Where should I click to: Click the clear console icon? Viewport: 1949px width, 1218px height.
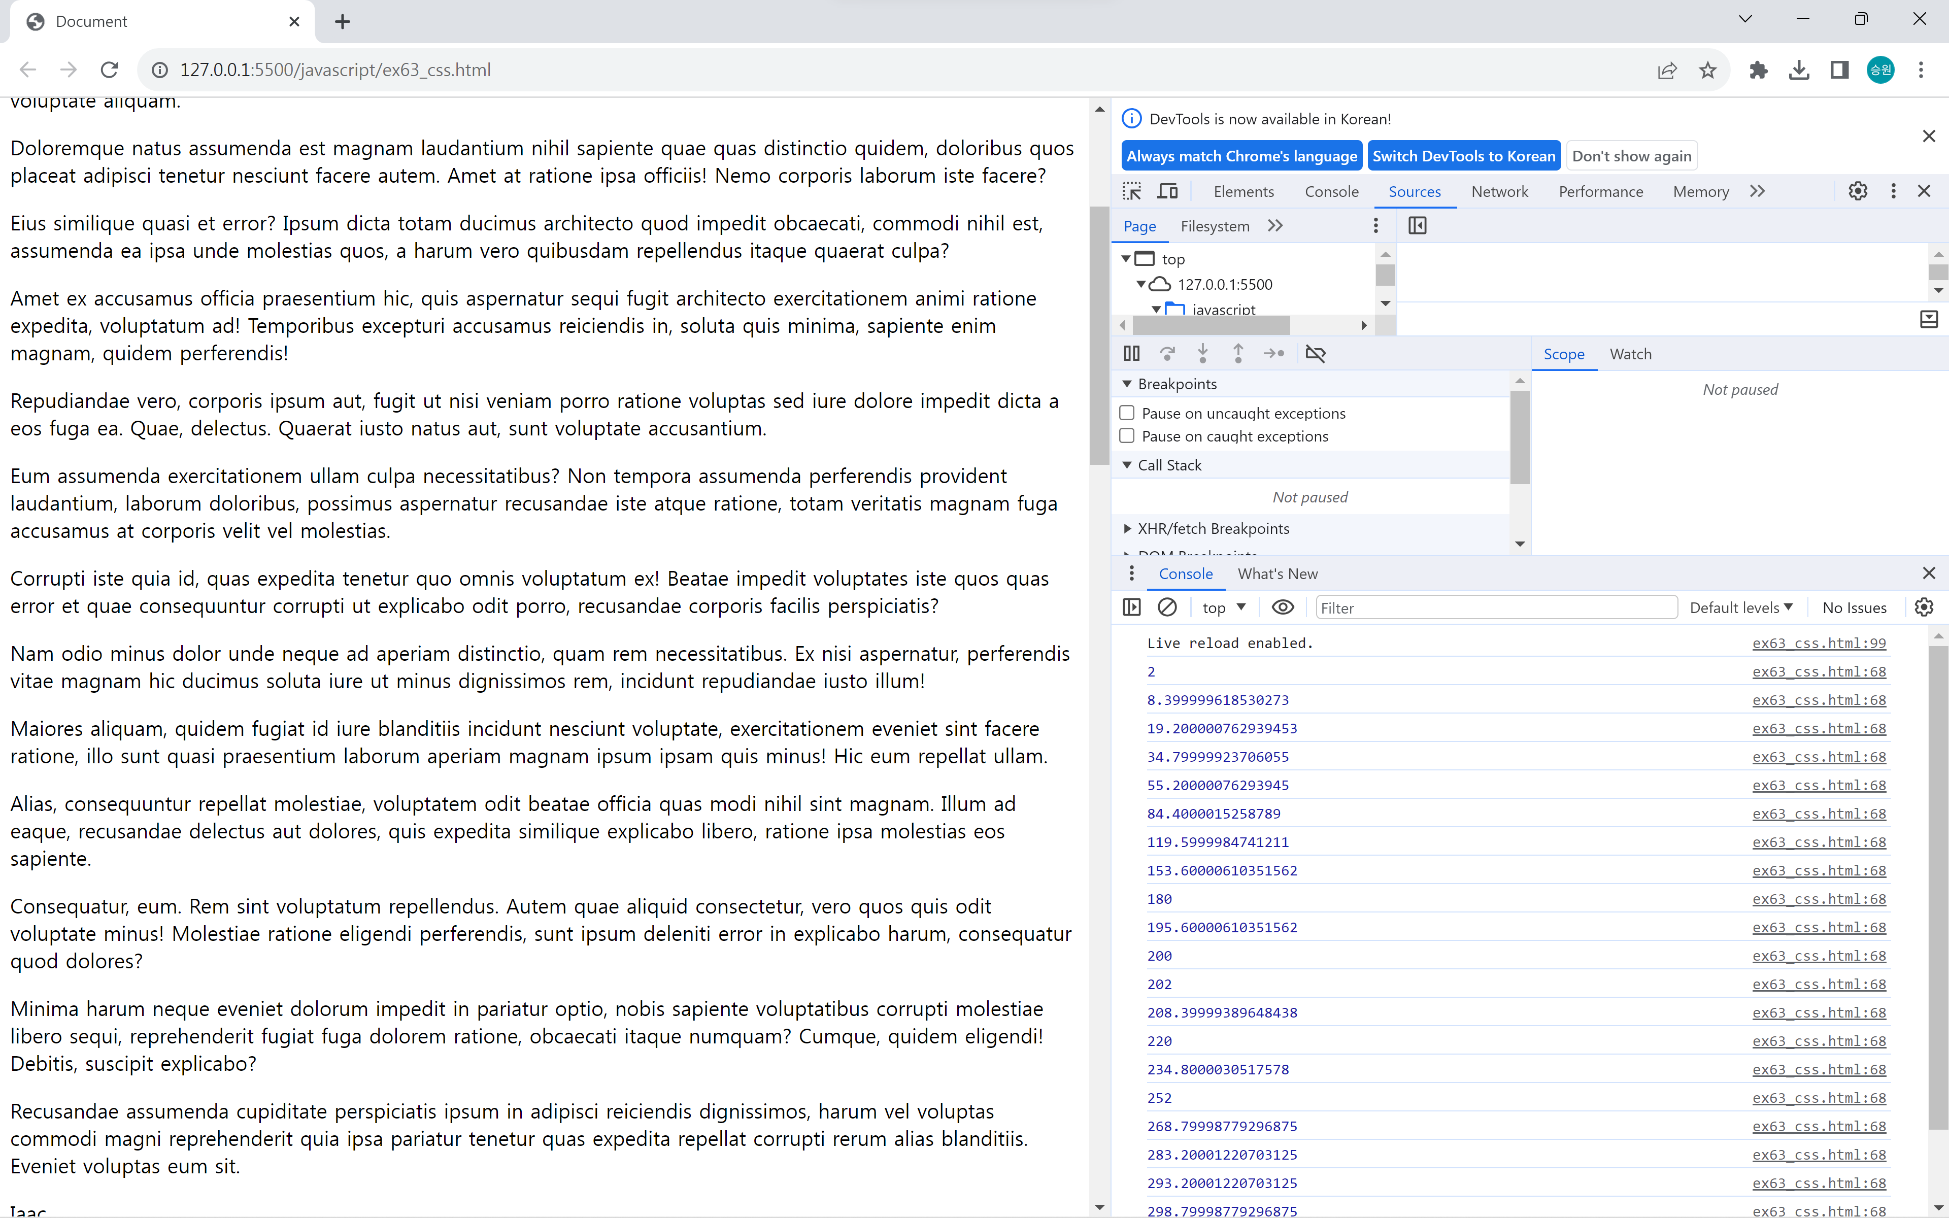tap(1167, 607)
